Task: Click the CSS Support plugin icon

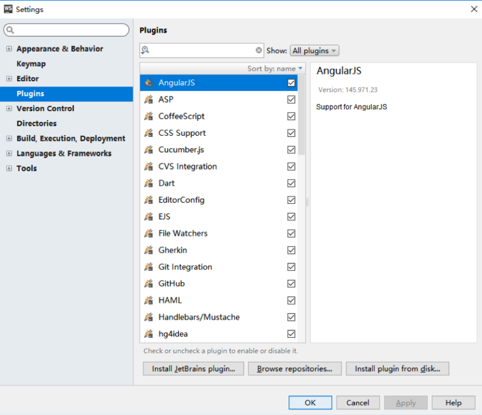Action: pos(149,133)
